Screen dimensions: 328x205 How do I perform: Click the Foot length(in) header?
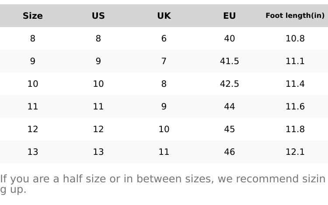pyautogui.click(x=295, y=16)
